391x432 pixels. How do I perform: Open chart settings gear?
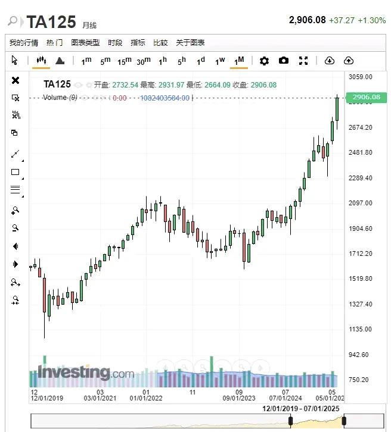[264, 61]
